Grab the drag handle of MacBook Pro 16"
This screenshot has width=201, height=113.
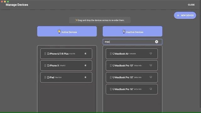[x=111, y=89]
